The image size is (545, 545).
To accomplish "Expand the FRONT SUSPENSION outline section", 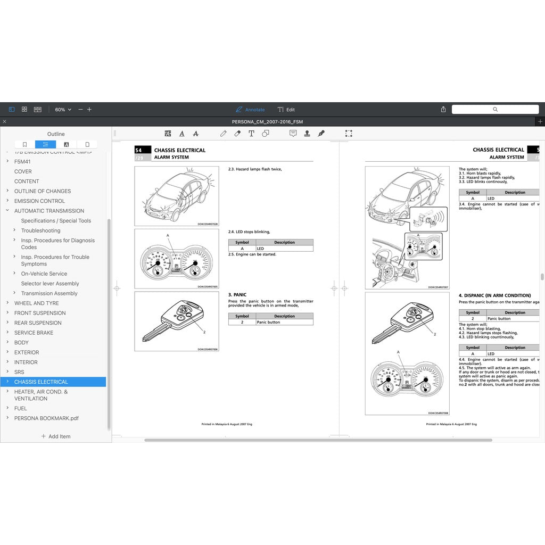I will point(7,313).
